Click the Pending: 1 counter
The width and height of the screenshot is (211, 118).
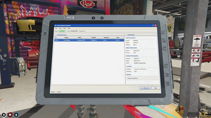(x=82, y=31)
